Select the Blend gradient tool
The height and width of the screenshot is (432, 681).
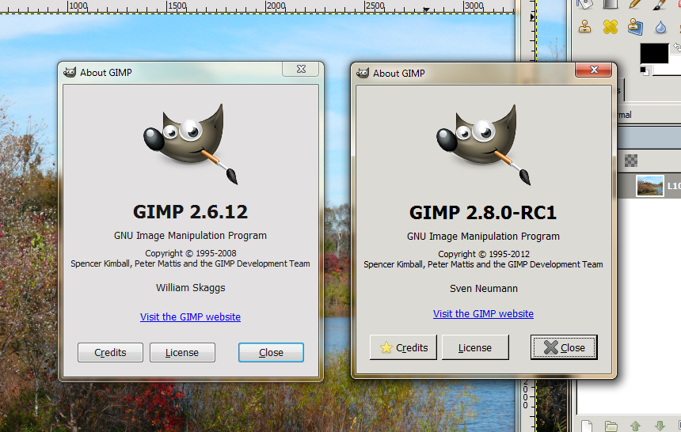(x=611, y=4)
